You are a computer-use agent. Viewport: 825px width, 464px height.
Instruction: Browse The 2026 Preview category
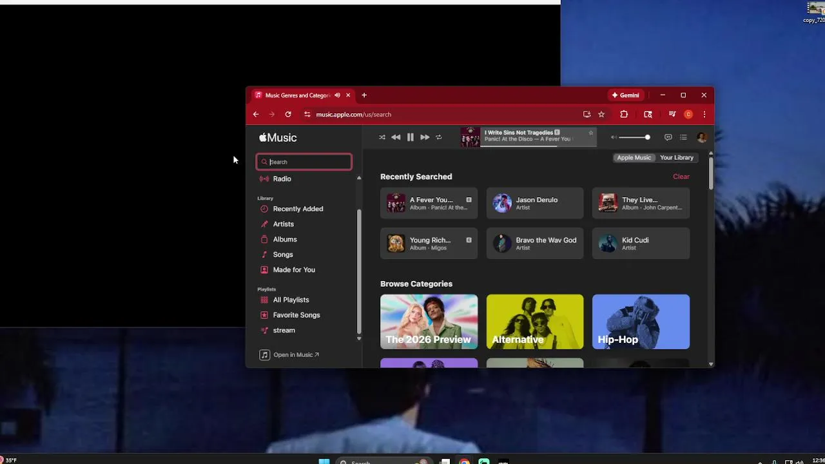point(429,322)
